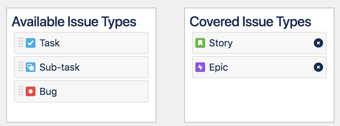
Task: Click the Sub-task overlapping squares icon
Action: pyautogui.click(x=31, y=67)
